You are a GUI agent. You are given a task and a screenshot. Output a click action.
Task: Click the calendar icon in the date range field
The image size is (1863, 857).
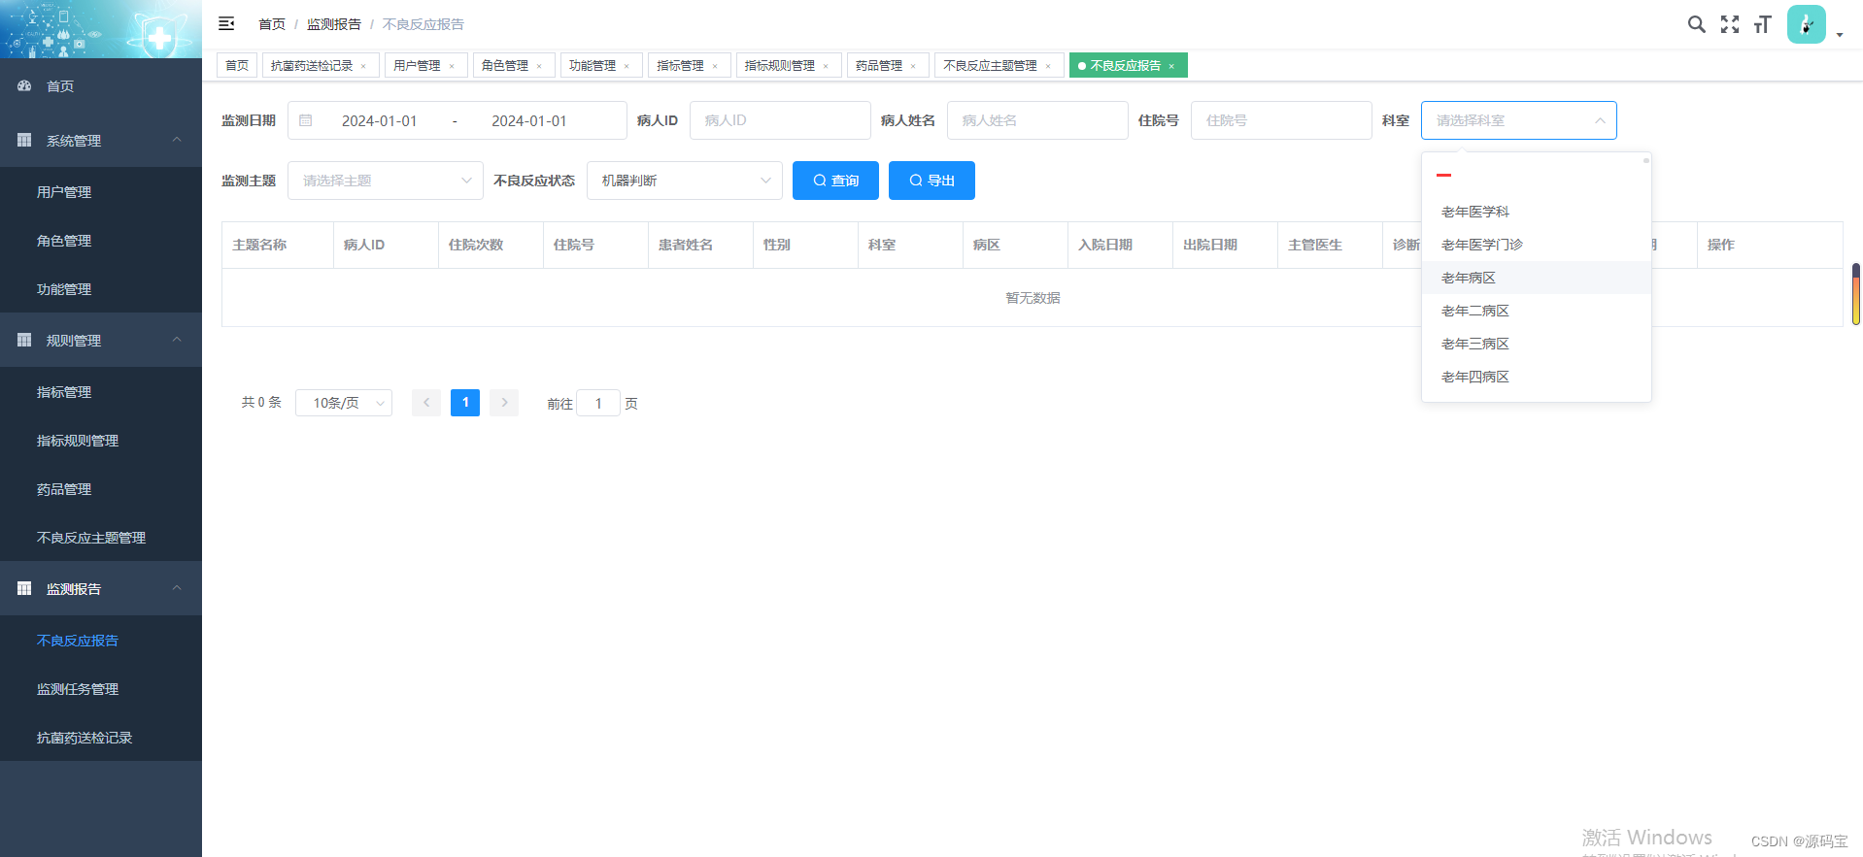click(x=305, y=120)
